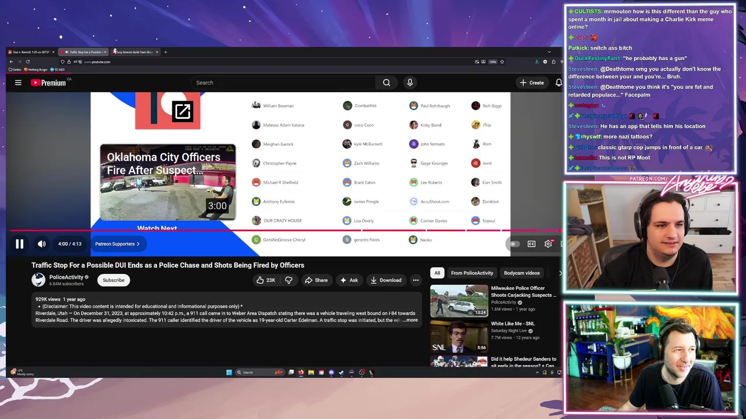Viewport: 746px width, 419px height.
Task: Subscribe to PoliceActivity channel
Action: point(114,280)
